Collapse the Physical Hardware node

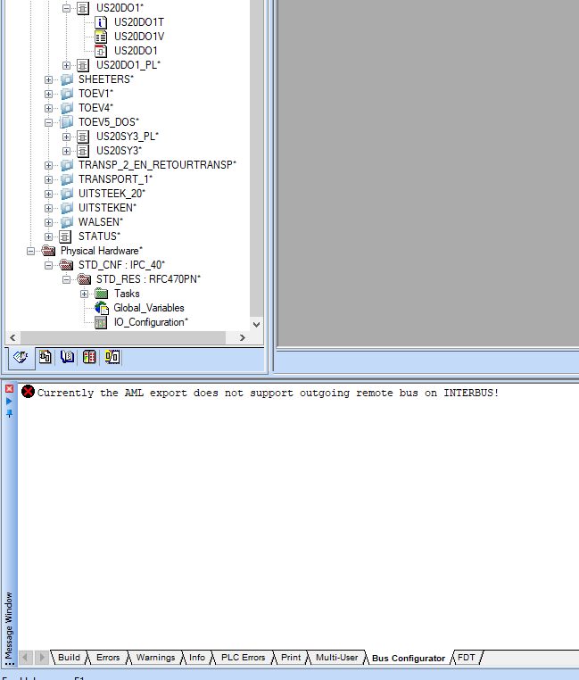pos(31,251)
